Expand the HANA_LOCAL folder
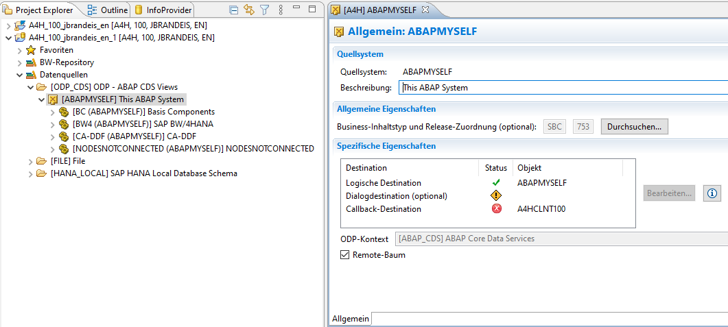 pyautogui.click(x=31, y=173)
